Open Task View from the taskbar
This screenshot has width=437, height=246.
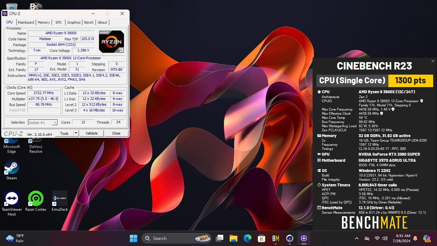pos(219,238)
